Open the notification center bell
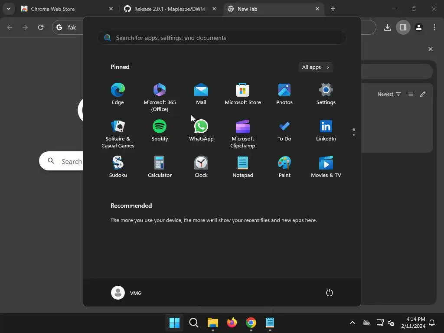This screenshot has height=333, width=444. (x=432, y=323)
